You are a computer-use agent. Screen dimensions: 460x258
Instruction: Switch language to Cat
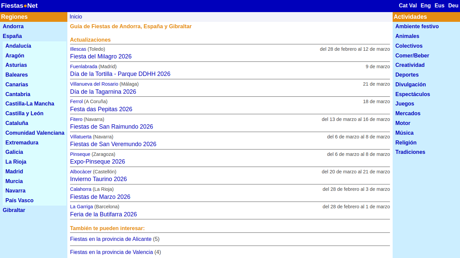(x=403, y=6)
